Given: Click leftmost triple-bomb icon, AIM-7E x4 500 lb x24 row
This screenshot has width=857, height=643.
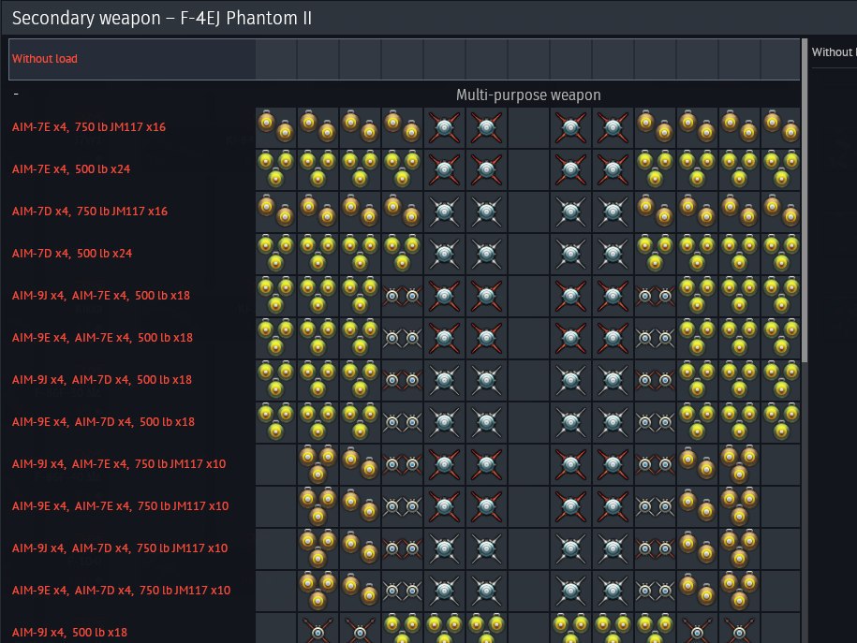Looking at the screenshot, I should point(276,168).
